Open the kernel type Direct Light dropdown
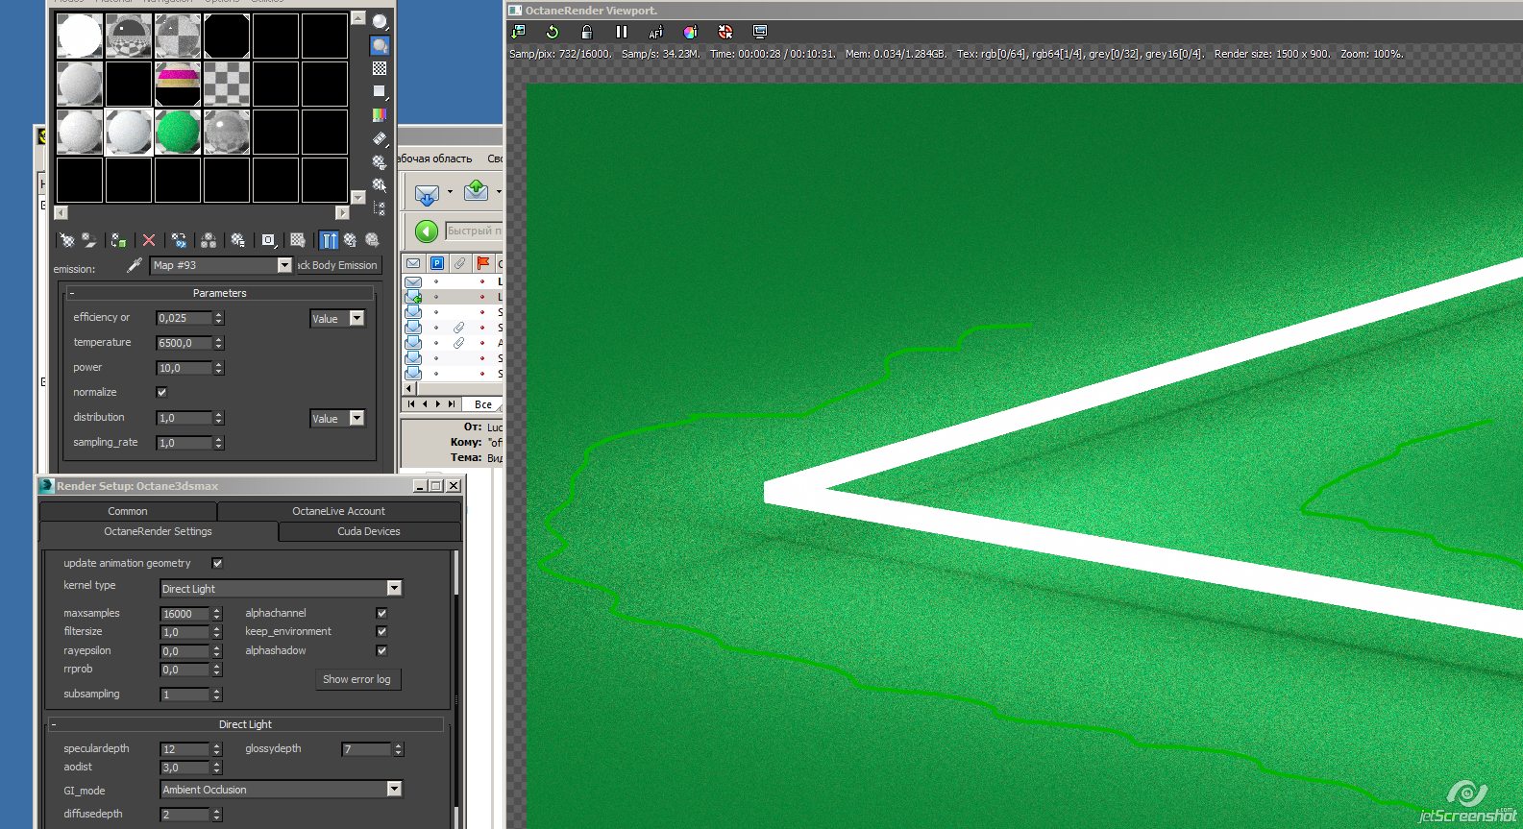 click(x=394, y=588)
